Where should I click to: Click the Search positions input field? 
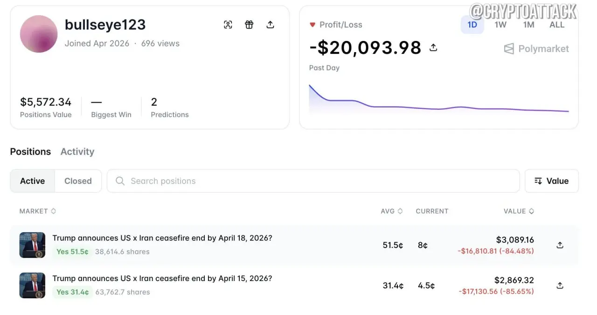pyautogui.click(x=312, y=181)
